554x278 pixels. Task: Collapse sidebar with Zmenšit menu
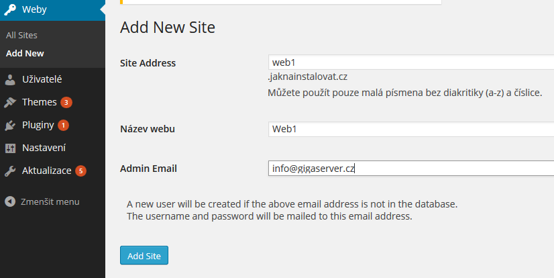coord(50,201)
